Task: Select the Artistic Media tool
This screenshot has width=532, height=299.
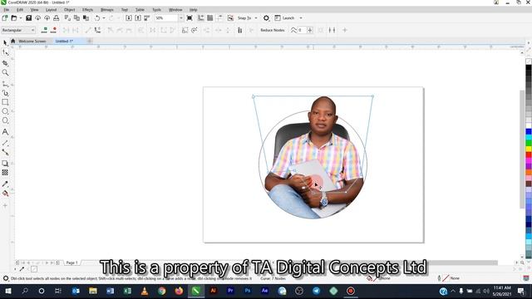Action: click(5, 93)
